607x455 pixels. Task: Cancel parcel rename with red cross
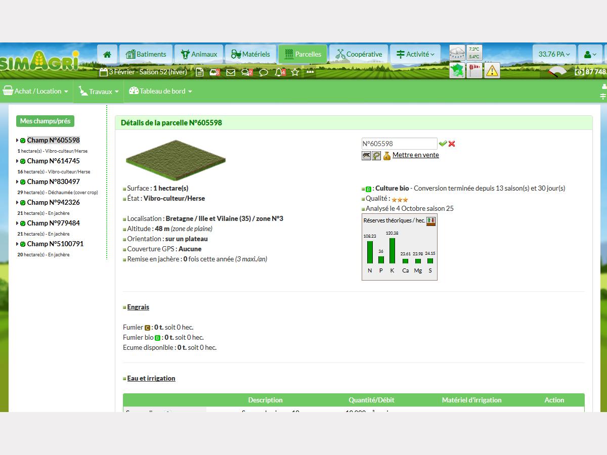[452, 144]
